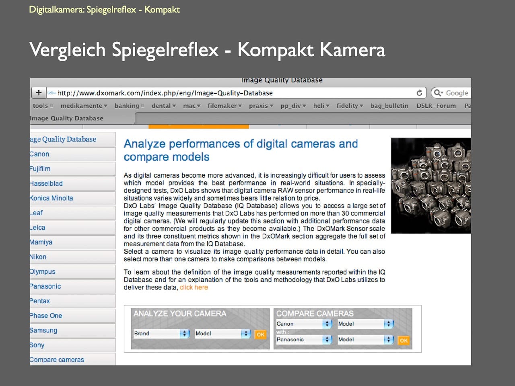Open the medikamente bookmarks folder
The image size is (515, 386).
click(84, 106)
